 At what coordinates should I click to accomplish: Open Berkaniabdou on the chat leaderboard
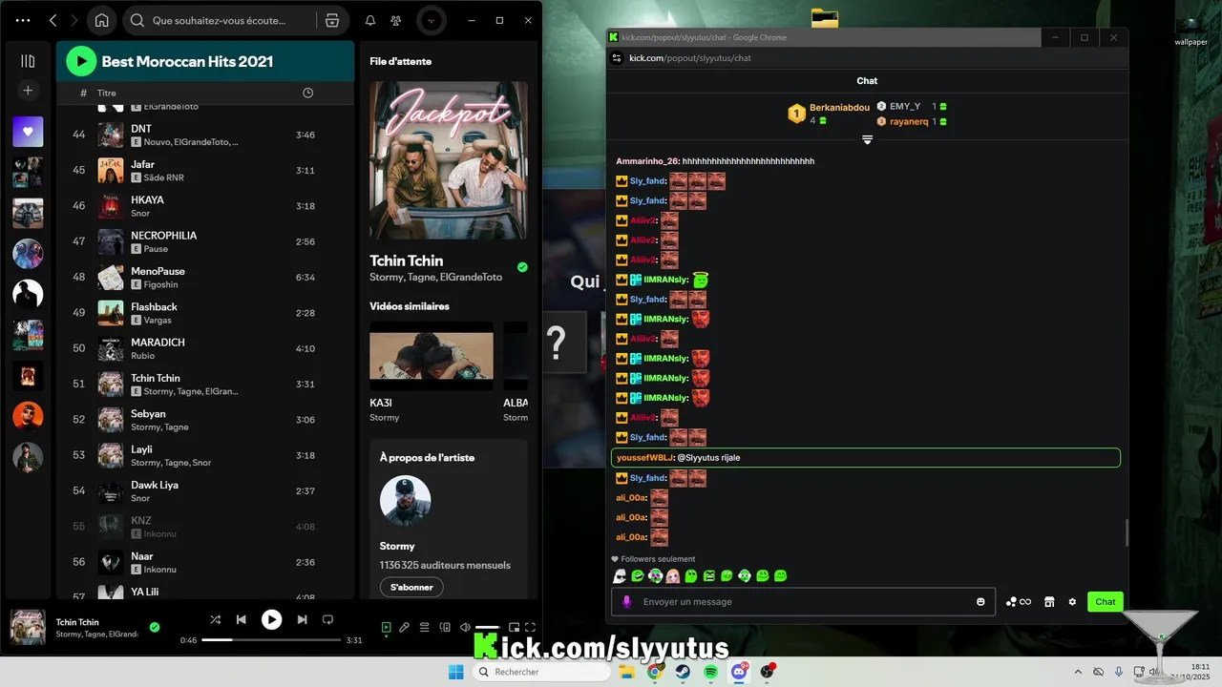point(839,108)
